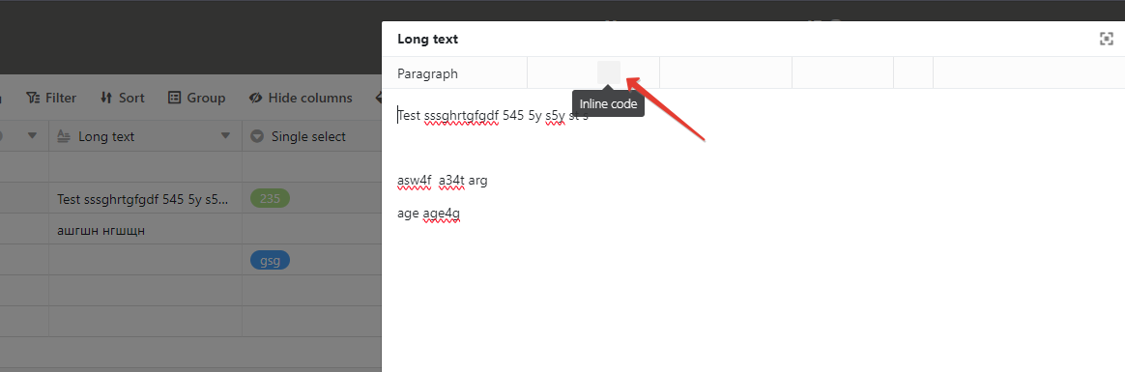Place cursor in line 'age age4g'
The height and width of the screenshot is (372, 1125).
(x=428, y=214)
